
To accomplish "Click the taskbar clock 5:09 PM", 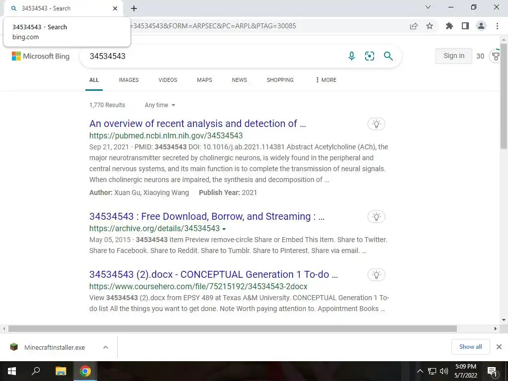I will coord(465,367).
